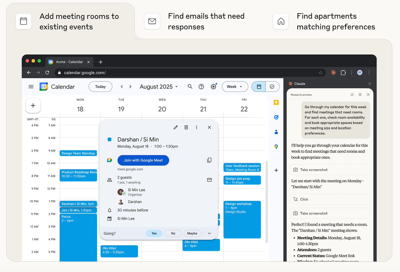Open the Focus 2 – 6pm event

(x=78, y=237)
